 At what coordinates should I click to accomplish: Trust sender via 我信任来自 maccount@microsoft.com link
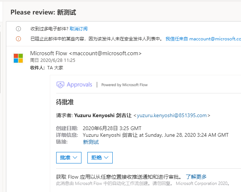[203, 39]
